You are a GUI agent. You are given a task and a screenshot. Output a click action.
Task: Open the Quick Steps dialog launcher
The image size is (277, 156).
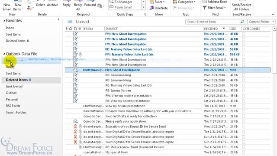coord(145,14)
